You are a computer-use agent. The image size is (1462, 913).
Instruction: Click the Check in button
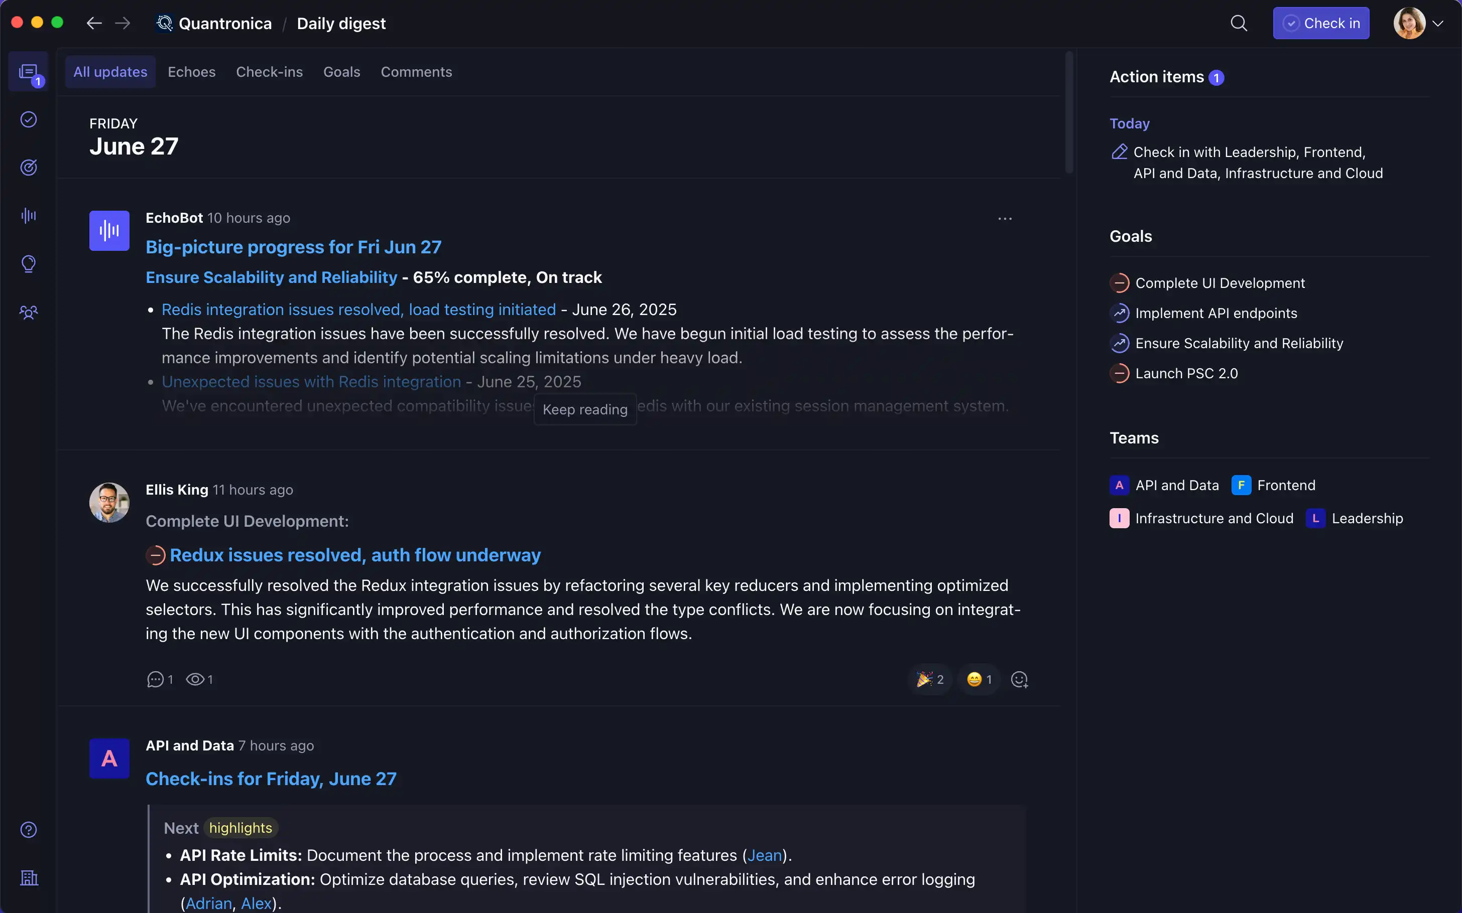(x=1320, y=24)
